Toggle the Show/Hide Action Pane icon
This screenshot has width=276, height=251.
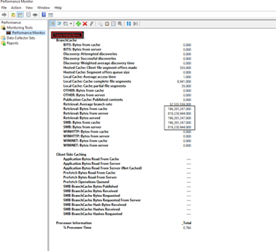pos(51,15)
